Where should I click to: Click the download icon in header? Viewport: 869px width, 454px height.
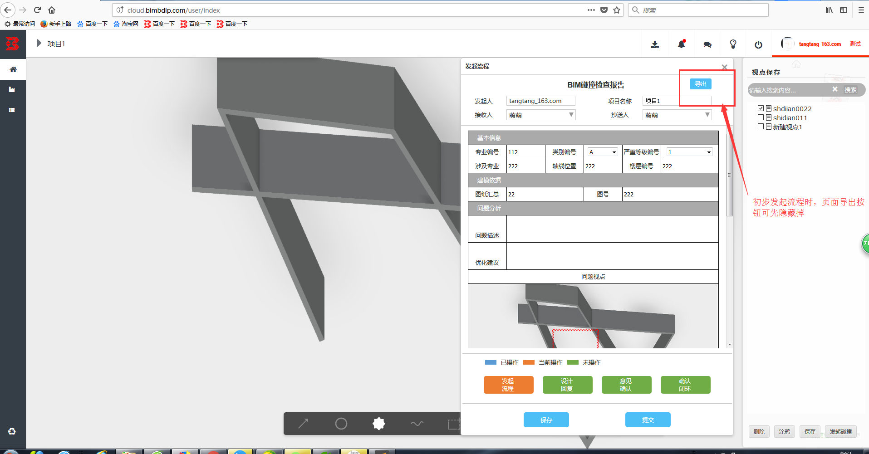click(x=655, y=44)
